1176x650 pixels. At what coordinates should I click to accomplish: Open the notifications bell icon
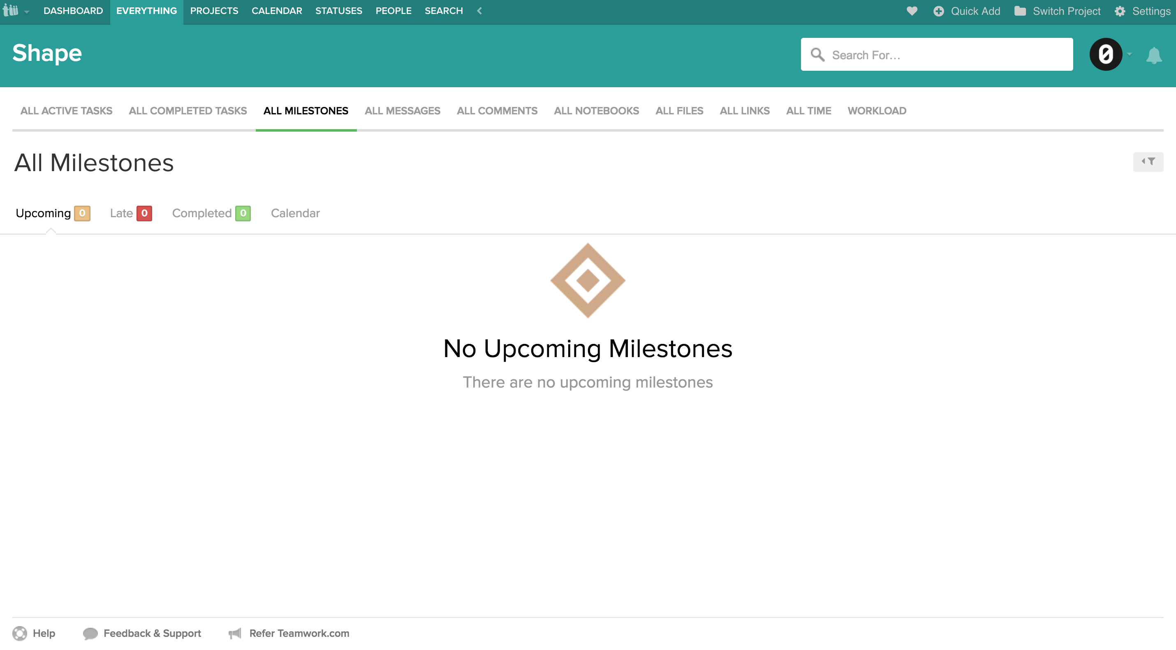(1154, 56)
